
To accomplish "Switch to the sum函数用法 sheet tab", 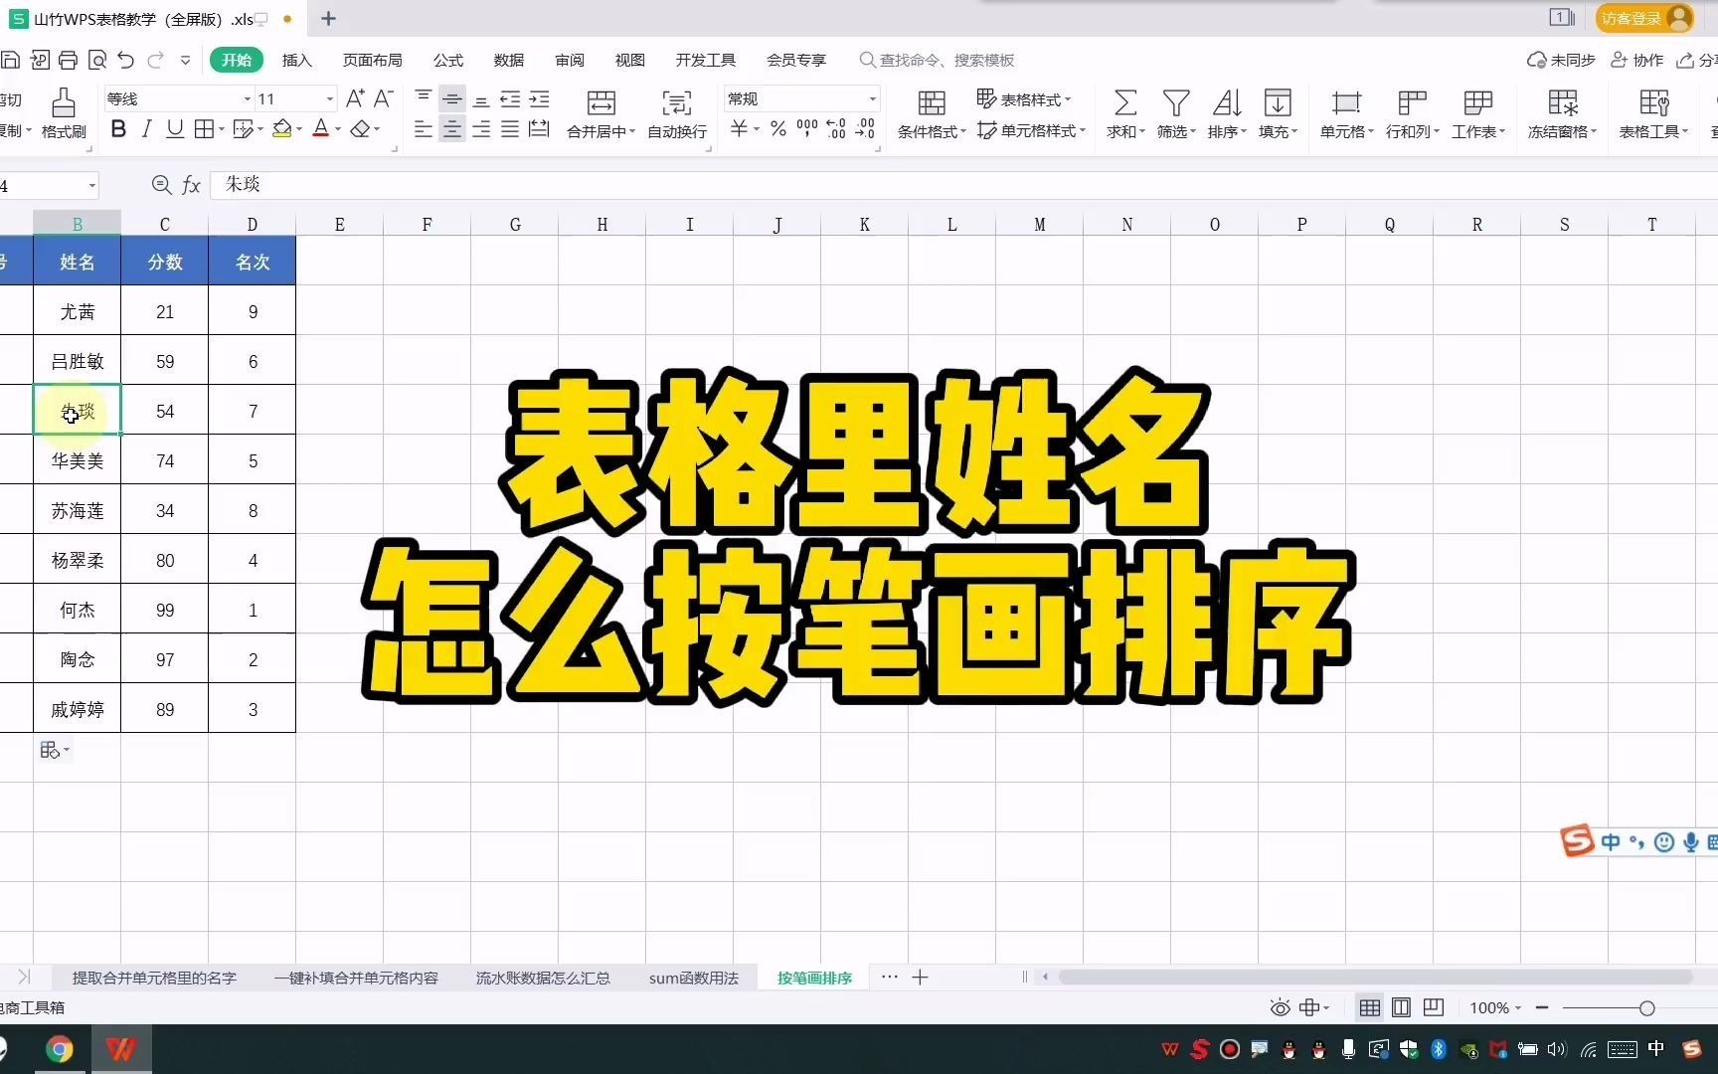I will click(x=694, y=978).
